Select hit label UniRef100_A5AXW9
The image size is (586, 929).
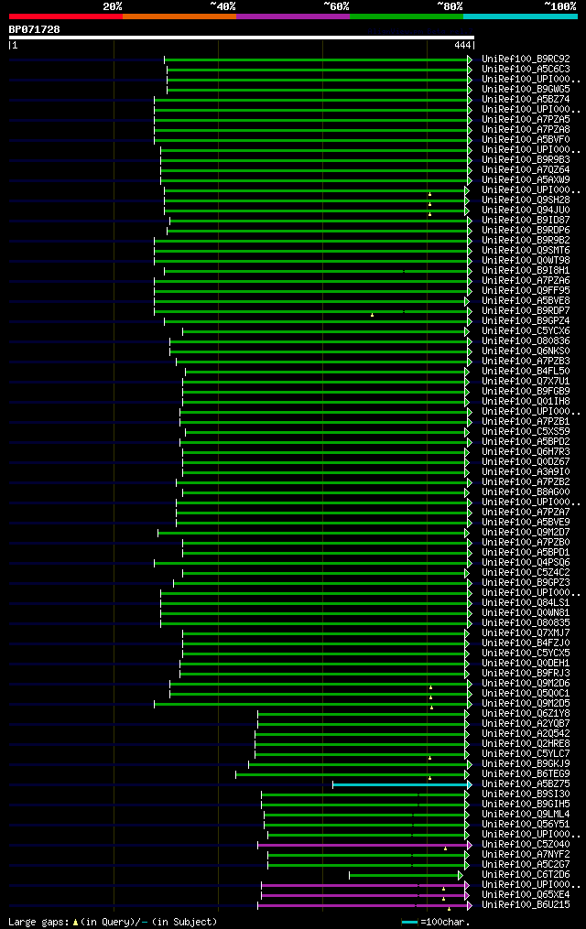(x=526, y=180)
